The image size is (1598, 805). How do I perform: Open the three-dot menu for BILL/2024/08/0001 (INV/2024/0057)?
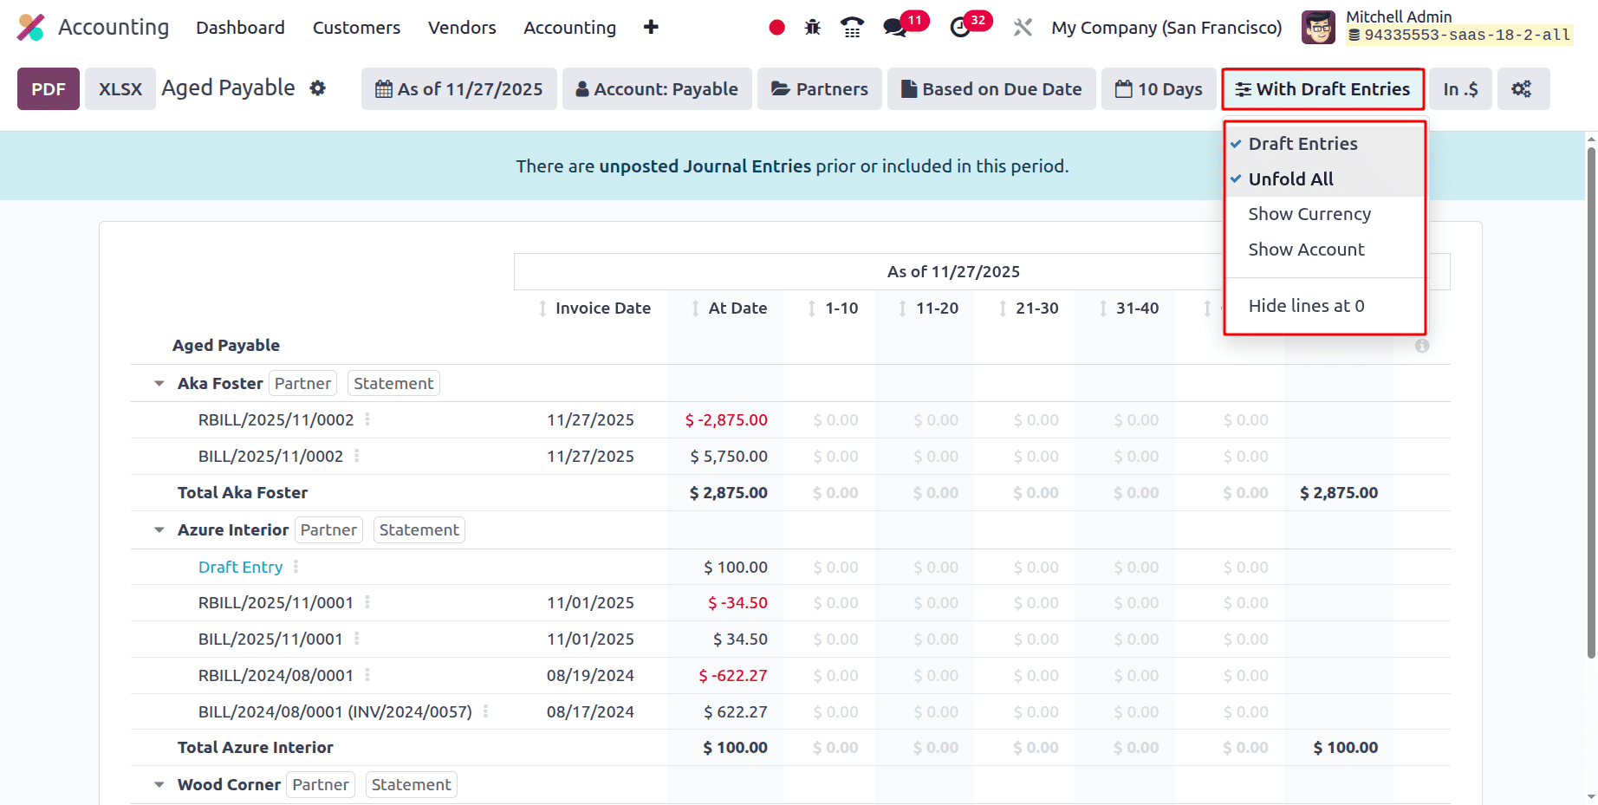coord(486,711)
